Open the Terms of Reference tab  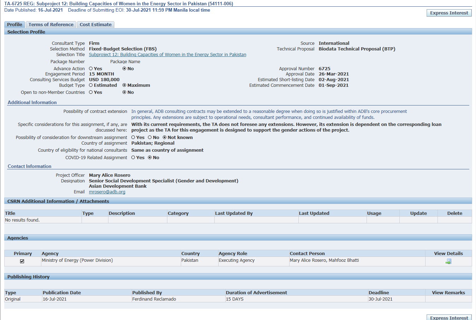tap(51, 25)
